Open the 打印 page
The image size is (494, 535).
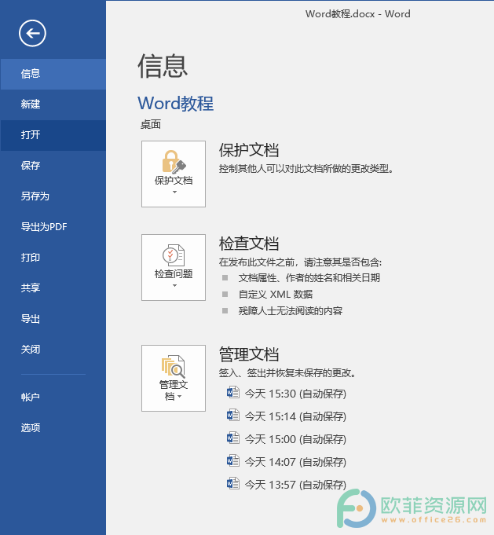(x=53, y=258)
